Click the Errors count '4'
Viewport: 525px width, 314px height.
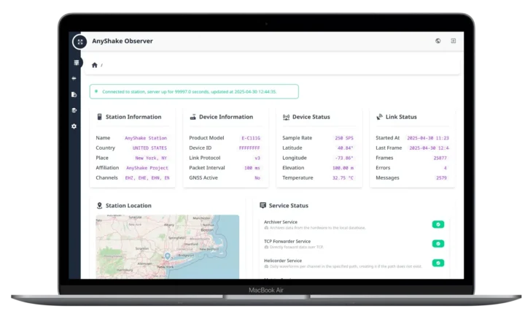[x=446, y=168]
